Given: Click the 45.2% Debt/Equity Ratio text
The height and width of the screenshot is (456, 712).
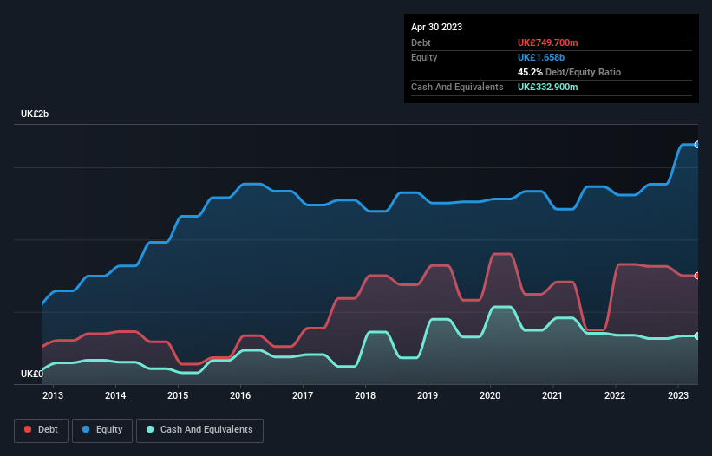Looking at the screenshot, I should 569,72.
